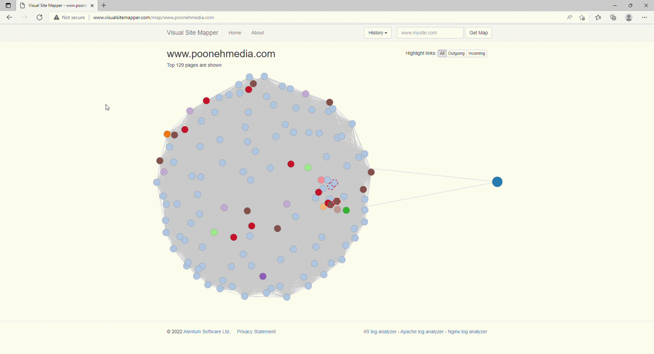The image size is (654, 354).
Task: Click the browser address bar URL
Action: tap(153, 17)
